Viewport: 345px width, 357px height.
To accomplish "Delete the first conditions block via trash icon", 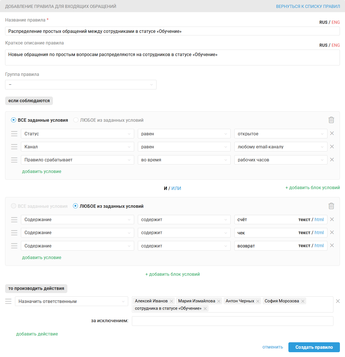I will (x=331, y=120).
